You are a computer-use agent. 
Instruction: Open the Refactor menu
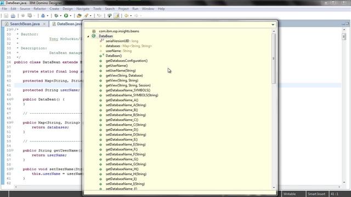click(x=39, y=9)
